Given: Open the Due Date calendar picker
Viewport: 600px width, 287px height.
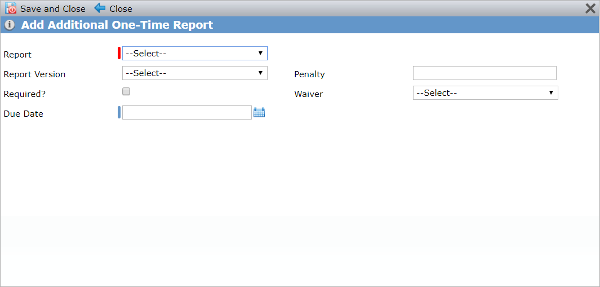Looking at the screenshot, I should pyautogui.click(x=259, y=113).
